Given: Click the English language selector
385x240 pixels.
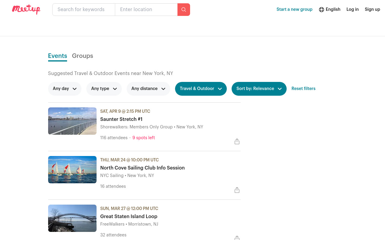Looking at the screenshot, I should 330,9.
